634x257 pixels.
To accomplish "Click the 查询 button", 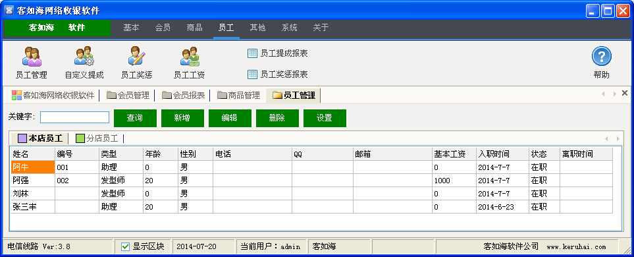I will [x=135, y=118].
